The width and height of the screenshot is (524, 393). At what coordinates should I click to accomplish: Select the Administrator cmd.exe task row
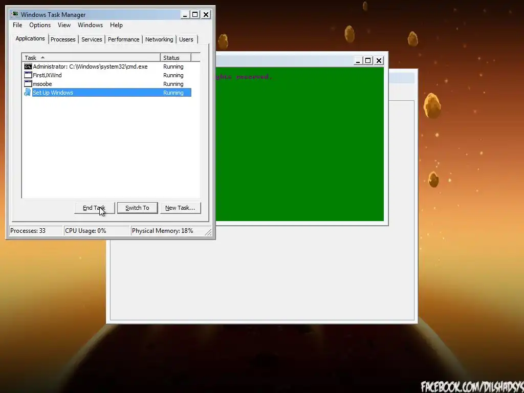point(107,67)
